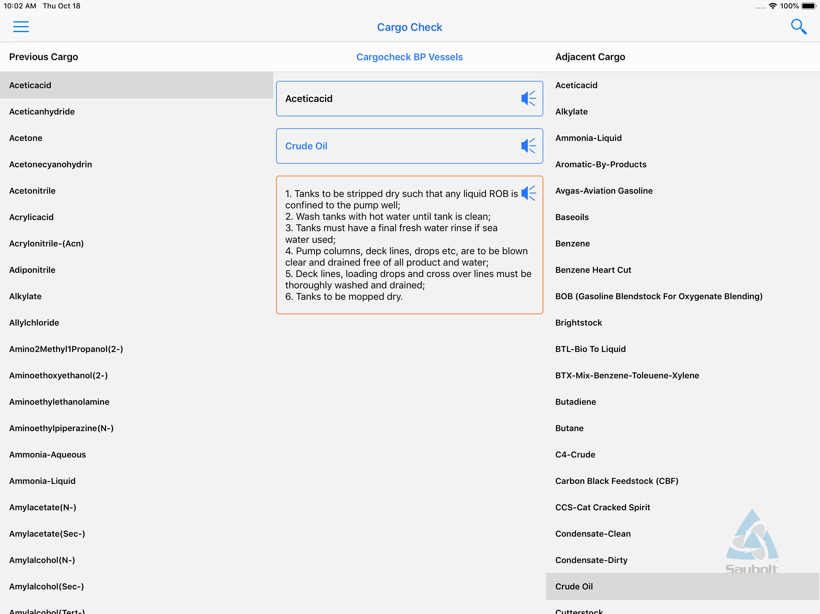Tap the Crude Oil cargo card
This screenshot has height=614, width=820.
[410, 146]
